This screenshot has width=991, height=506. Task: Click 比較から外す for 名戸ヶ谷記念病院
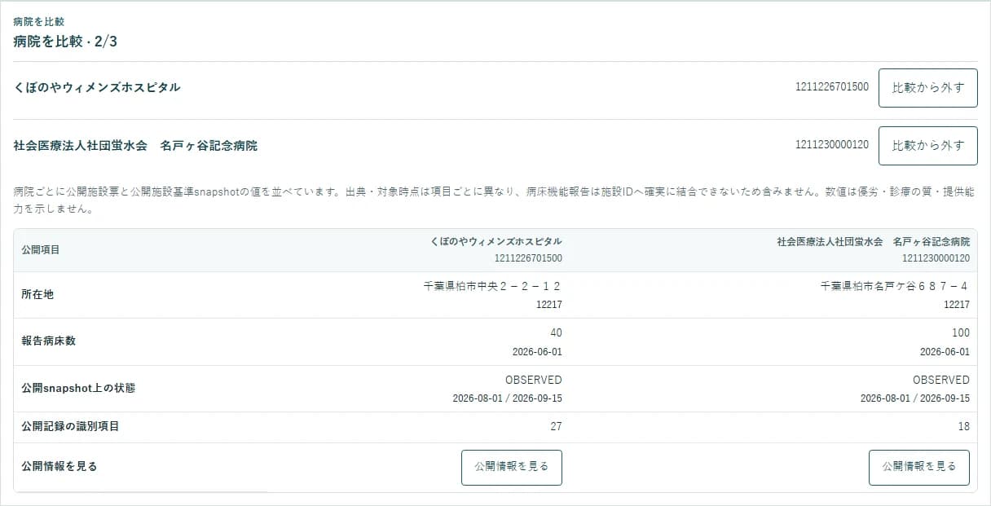(927, 146)
